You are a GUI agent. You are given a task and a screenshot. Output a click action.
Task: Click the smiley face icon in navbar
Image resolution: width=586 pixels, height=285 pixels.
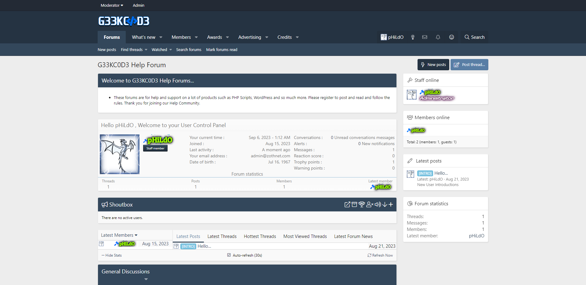pyautogui.click(x=451, y=37)
